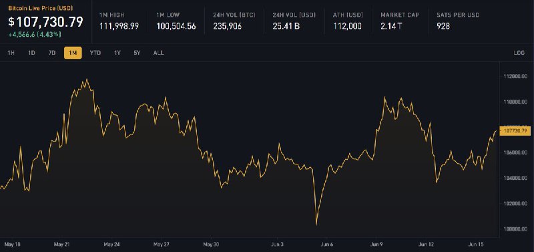Select the 1H time range tab
This screenshot has width=534, height=252.
tap(11, 53)
